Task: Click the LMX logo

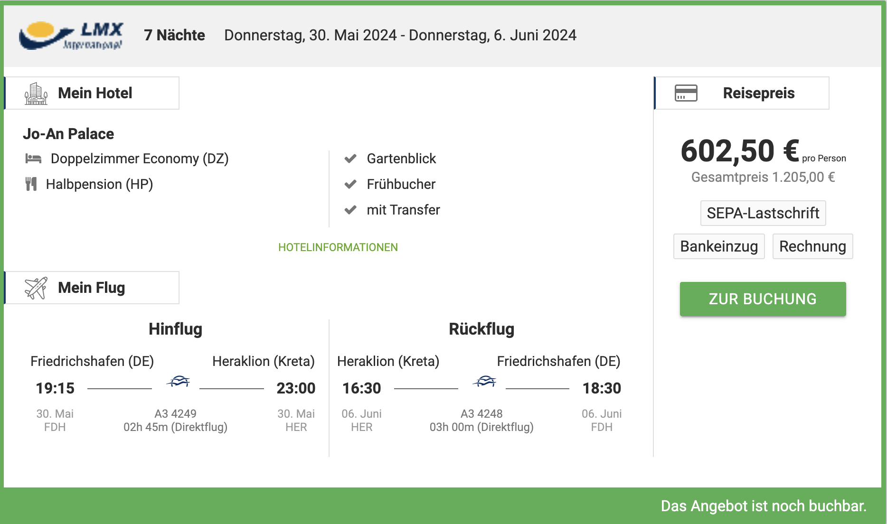Action: click(x=71, y=36)
